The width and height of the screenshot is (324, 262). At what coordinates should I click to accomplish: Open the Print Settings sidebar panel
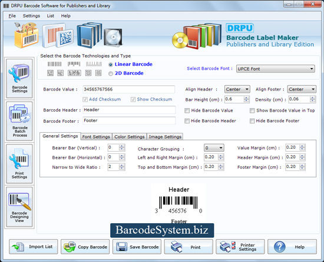coord(19,164)
